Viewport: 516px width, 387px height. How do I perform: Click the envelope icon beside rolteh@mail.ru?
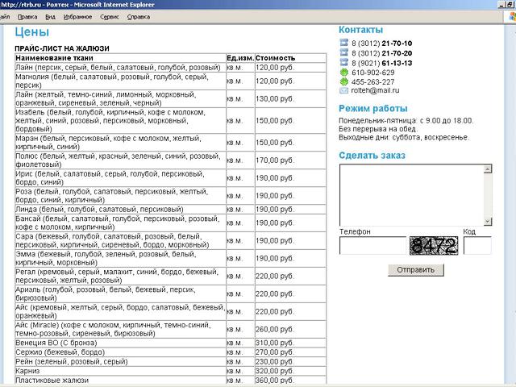click(343, 91)
